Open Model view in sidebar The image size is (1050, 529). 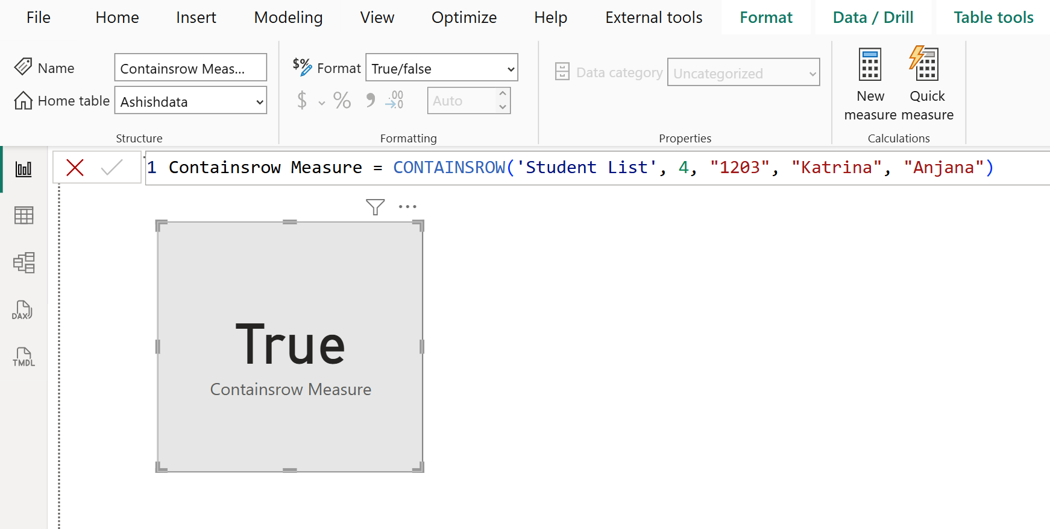pyautogui.click(x=24, y=262)
